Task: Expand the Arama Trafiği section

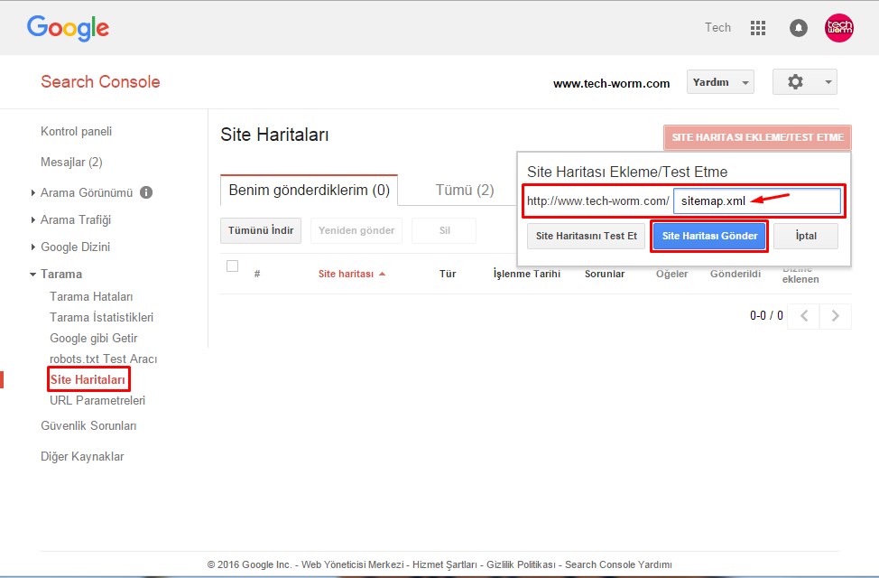Action: pos(76,219)
